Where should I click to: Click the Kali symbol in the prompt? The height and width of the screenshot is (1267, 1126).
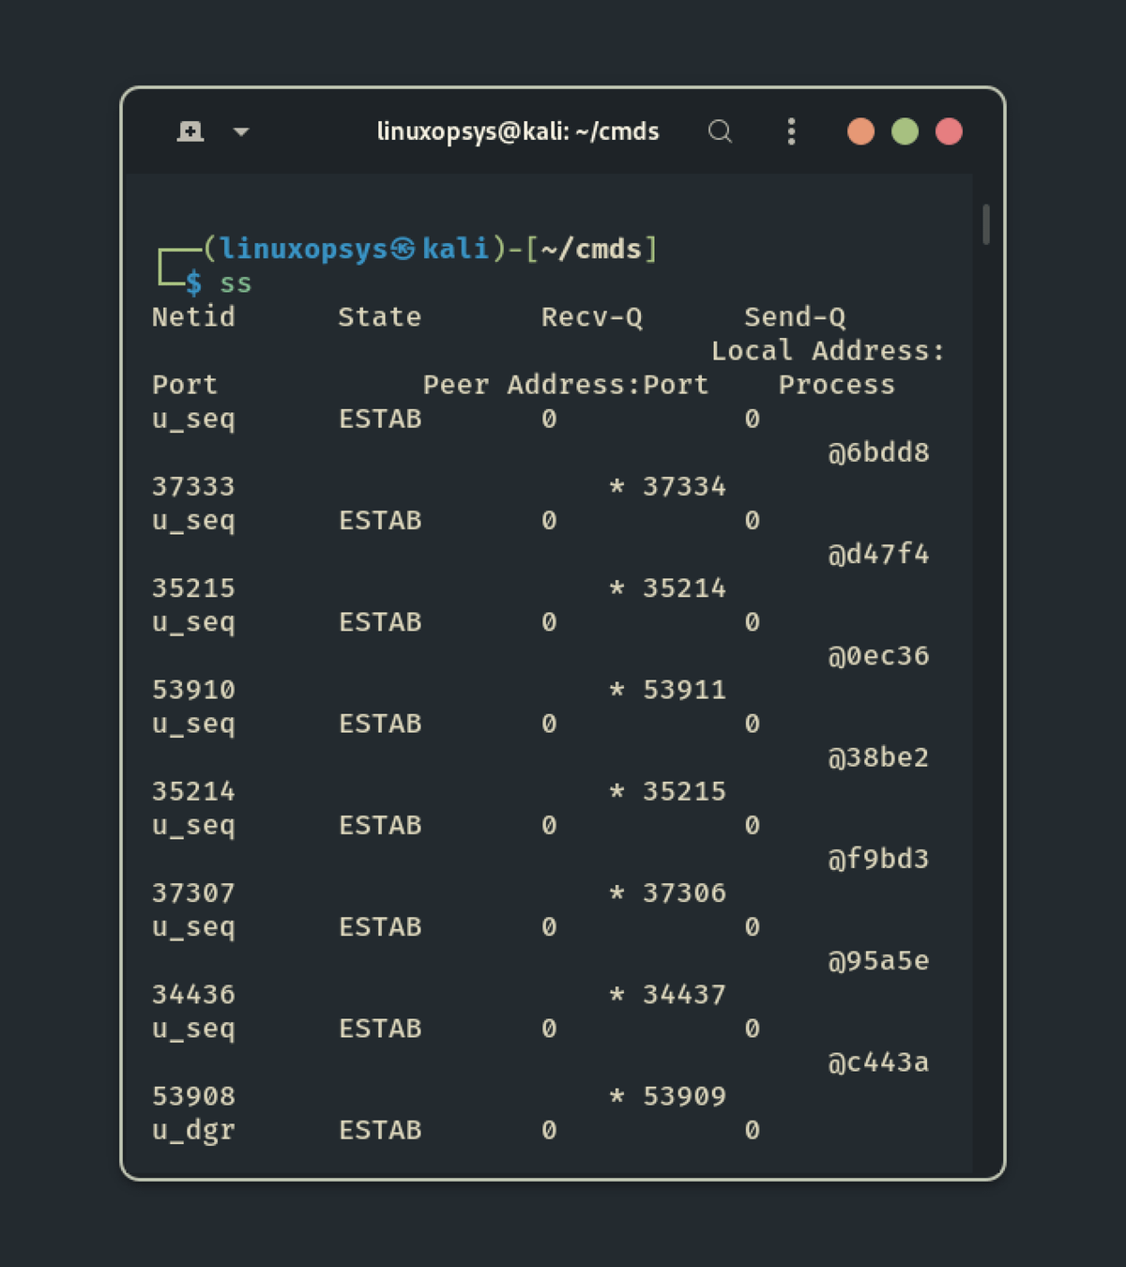(403, 249)
